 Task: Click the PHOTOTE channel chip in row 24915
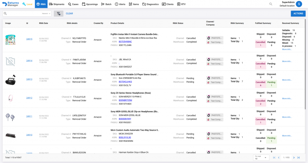click(215, 38)
